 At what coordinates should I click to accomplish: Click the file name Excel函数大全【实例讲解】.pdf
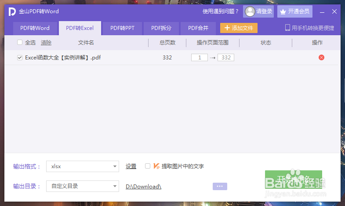click(63, 58)
